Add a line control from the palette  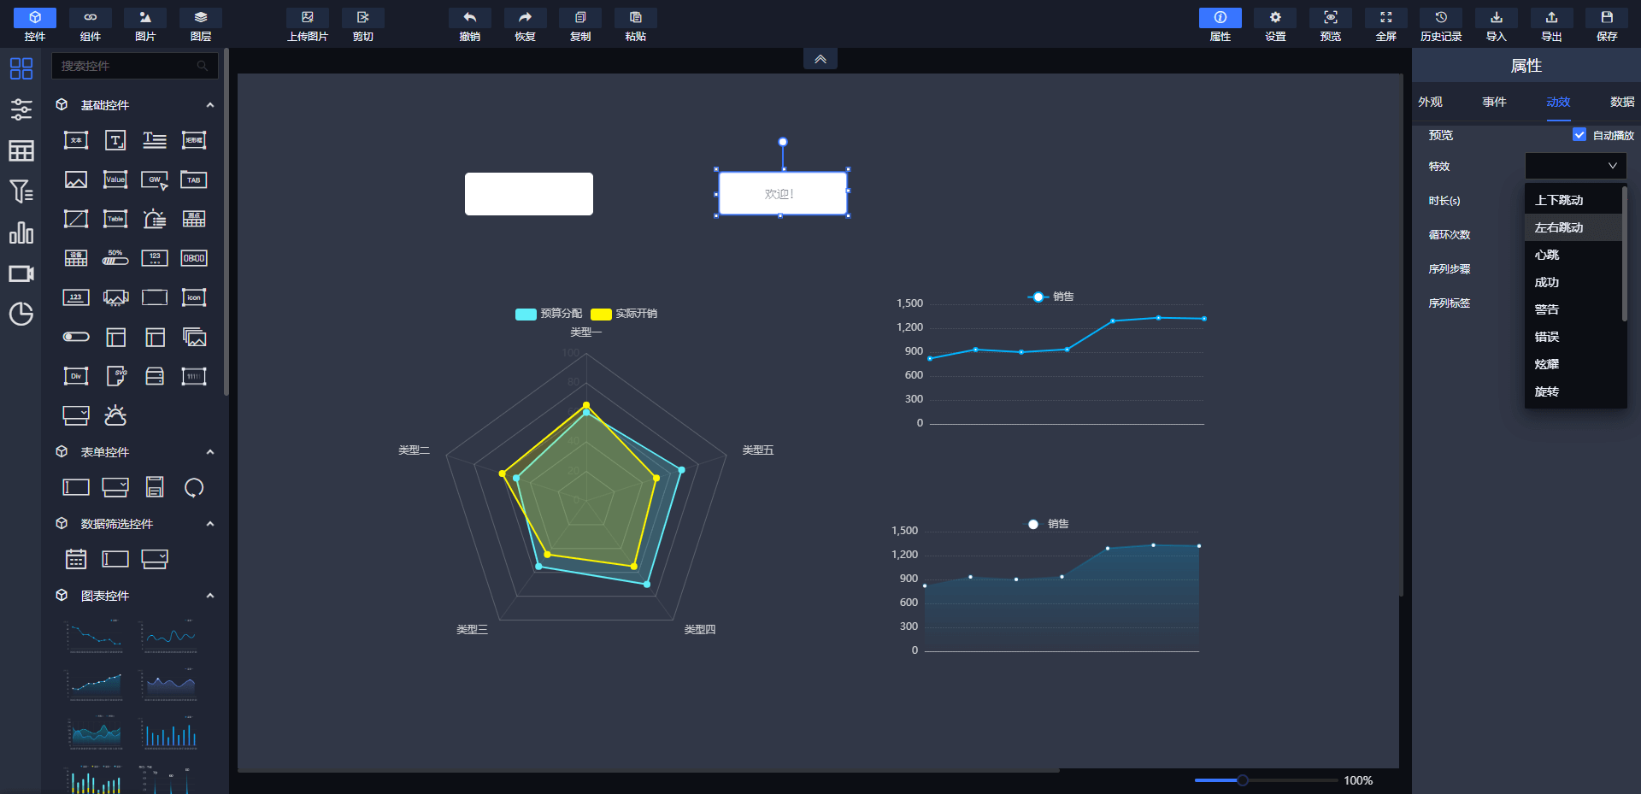tap(76, 219)
